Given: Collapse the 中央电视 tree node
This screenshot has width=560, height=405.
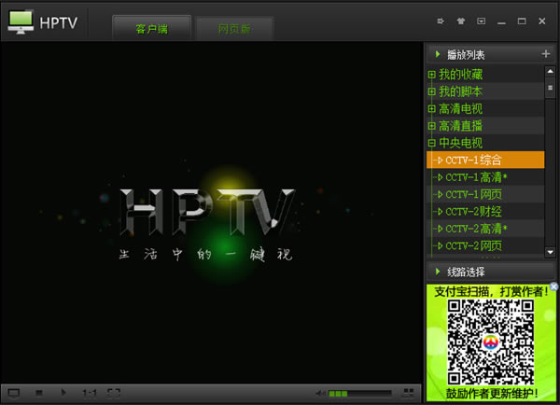Looking at the screenshot, I should tap(431, 143).
